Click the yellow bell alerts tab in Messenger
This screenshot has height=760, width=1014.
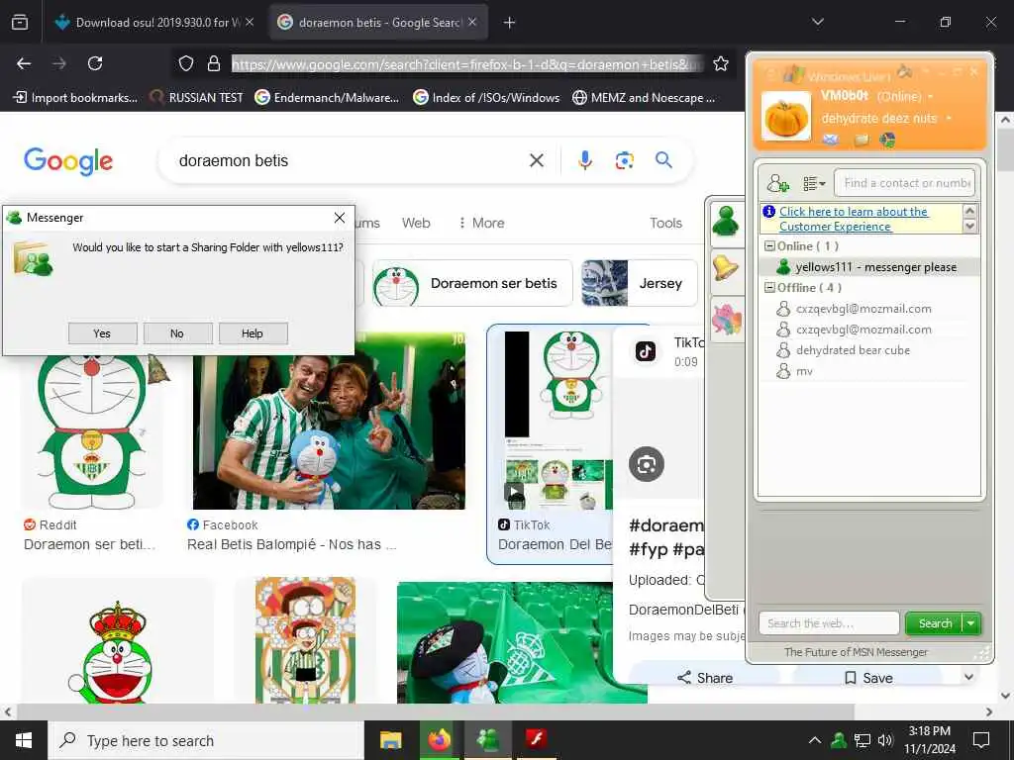[726, 267]
